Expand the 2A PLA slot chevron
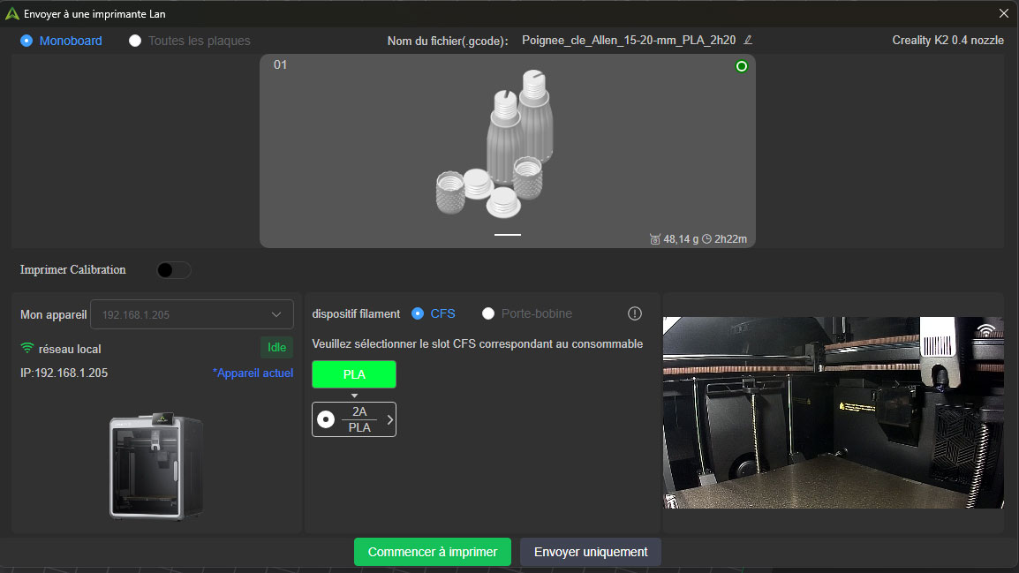This screenshot has height=573, width=1019. coord(390,419)
